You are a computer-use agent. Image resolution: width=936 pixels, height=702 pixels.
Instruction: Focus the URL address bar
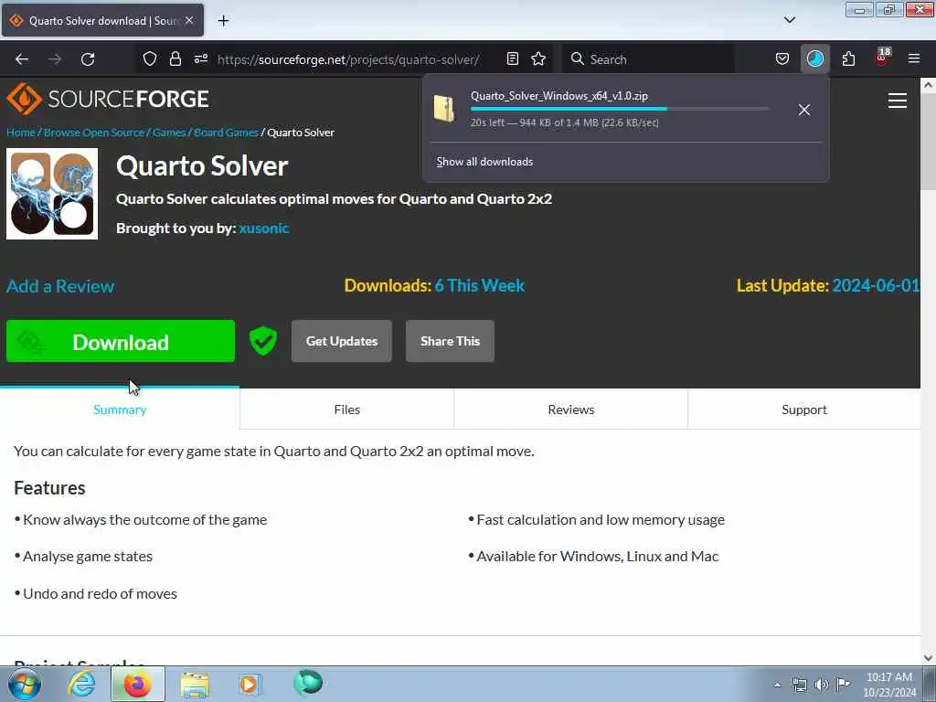pos(348,59)
